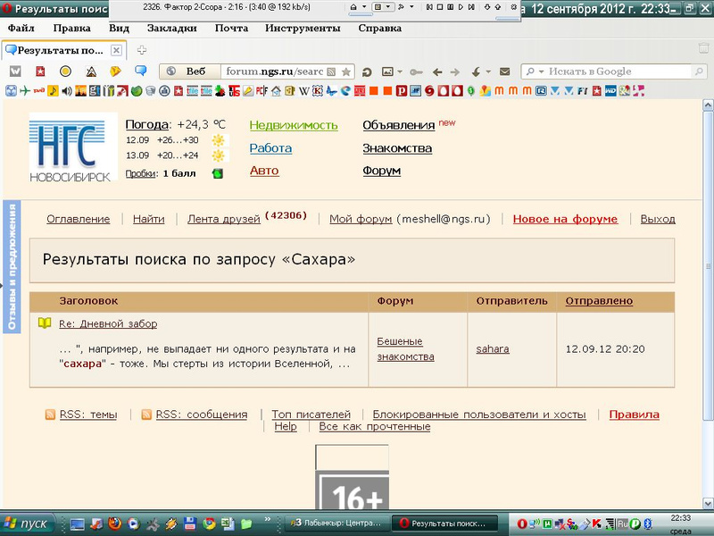Click the blue chat bubble toolbar icon

click(x=140, y=71)
